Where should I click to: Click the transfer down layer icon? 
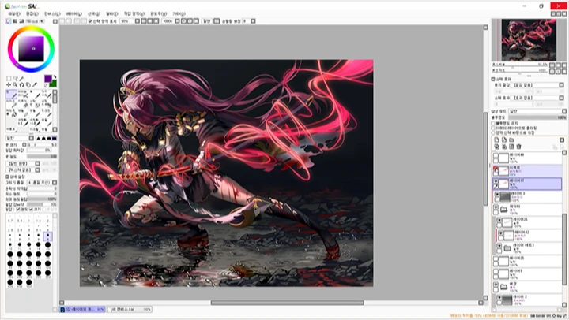point(496,147)
